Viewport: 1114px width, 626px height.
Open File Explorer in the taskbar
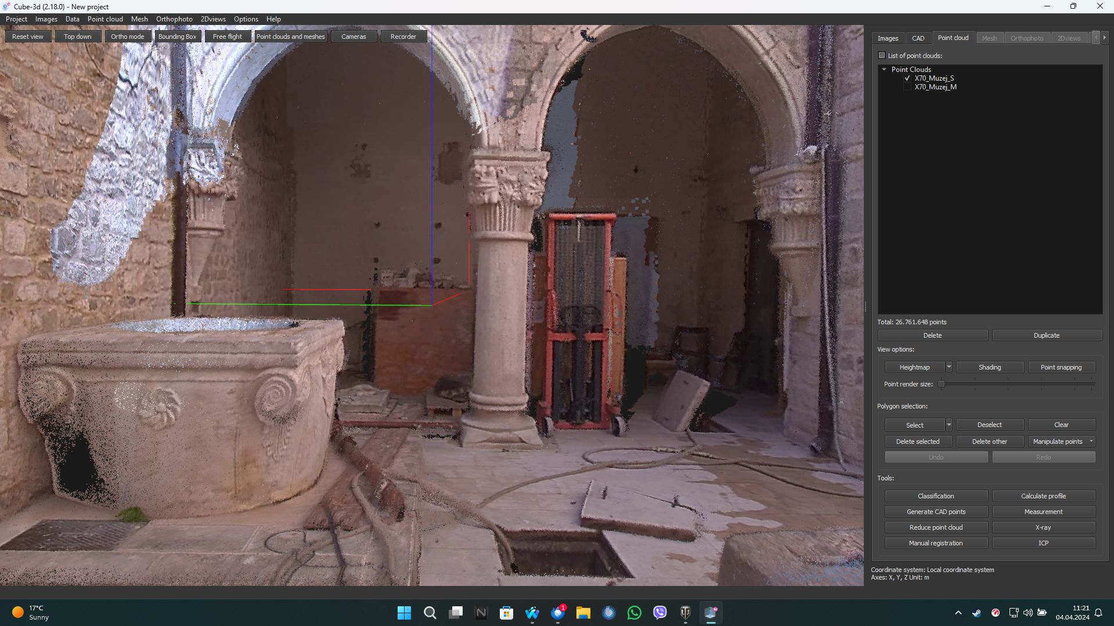point(583,613)
